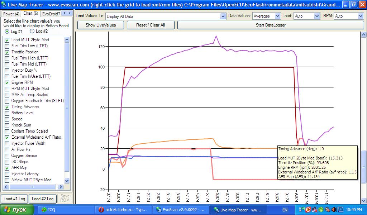Switch to the Power (4) tab

point(11,14)
